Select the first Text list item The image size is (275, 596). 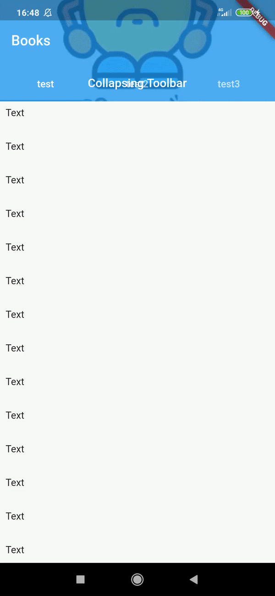tap(15, 113)
